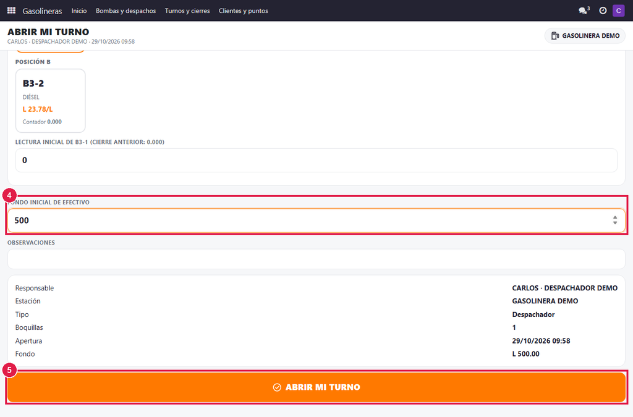Decrease the cash fund with the down arrow
Viewport: 633px width, 417px height.
coord(615,222)
